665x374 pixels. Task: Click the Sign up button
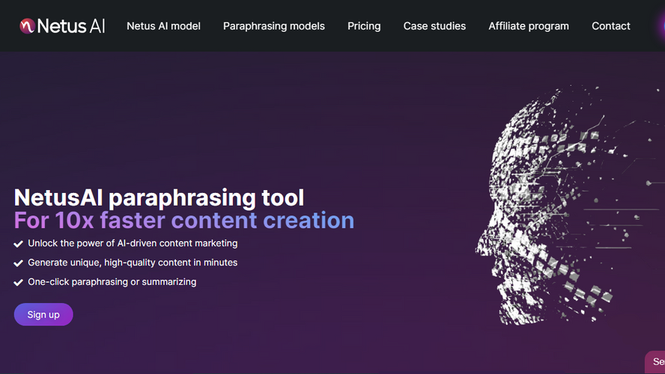(43, 314)
